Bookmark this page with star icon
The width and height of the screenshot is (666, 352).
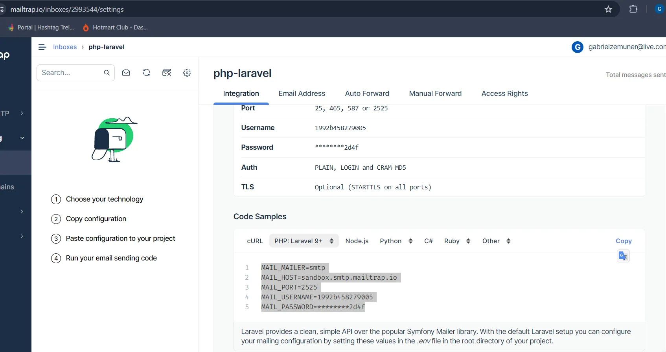tap(608, 9)
